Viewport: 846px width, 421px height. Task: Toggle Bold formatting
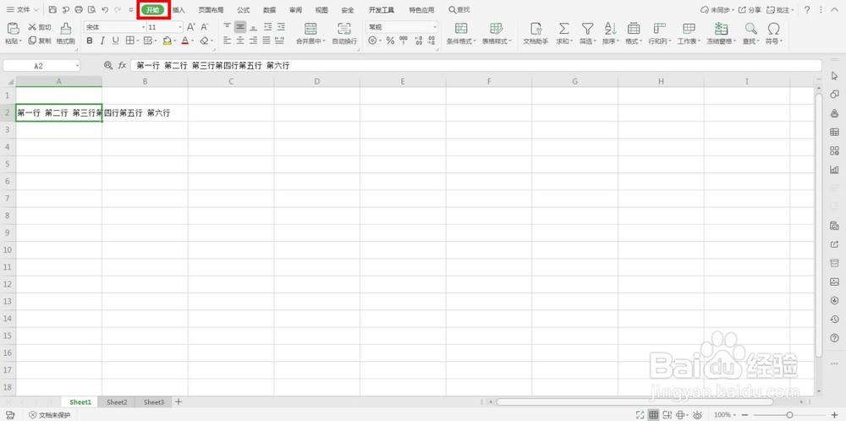(x=90, y=41)
